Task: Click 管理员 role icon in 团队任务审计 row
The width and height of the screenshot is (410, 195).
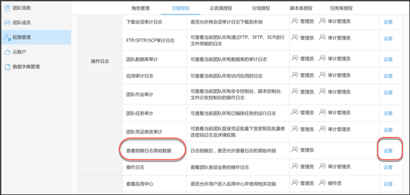Action: 295,112
